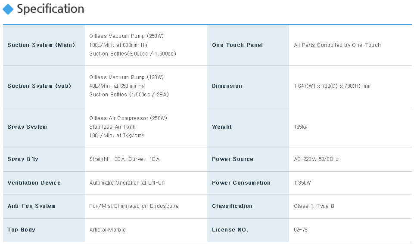Select the All Parts Controlled by One-Touch text
The width and height of the screenshot is (414, 244).
point(337,45)
